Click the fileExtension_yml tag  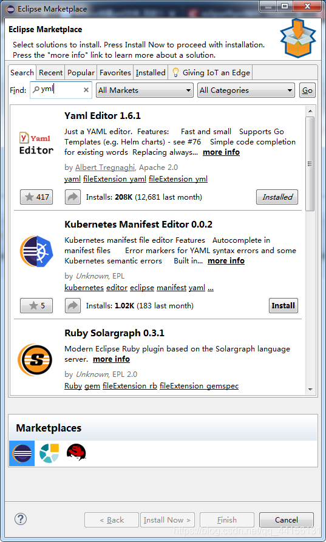point(178,178)
